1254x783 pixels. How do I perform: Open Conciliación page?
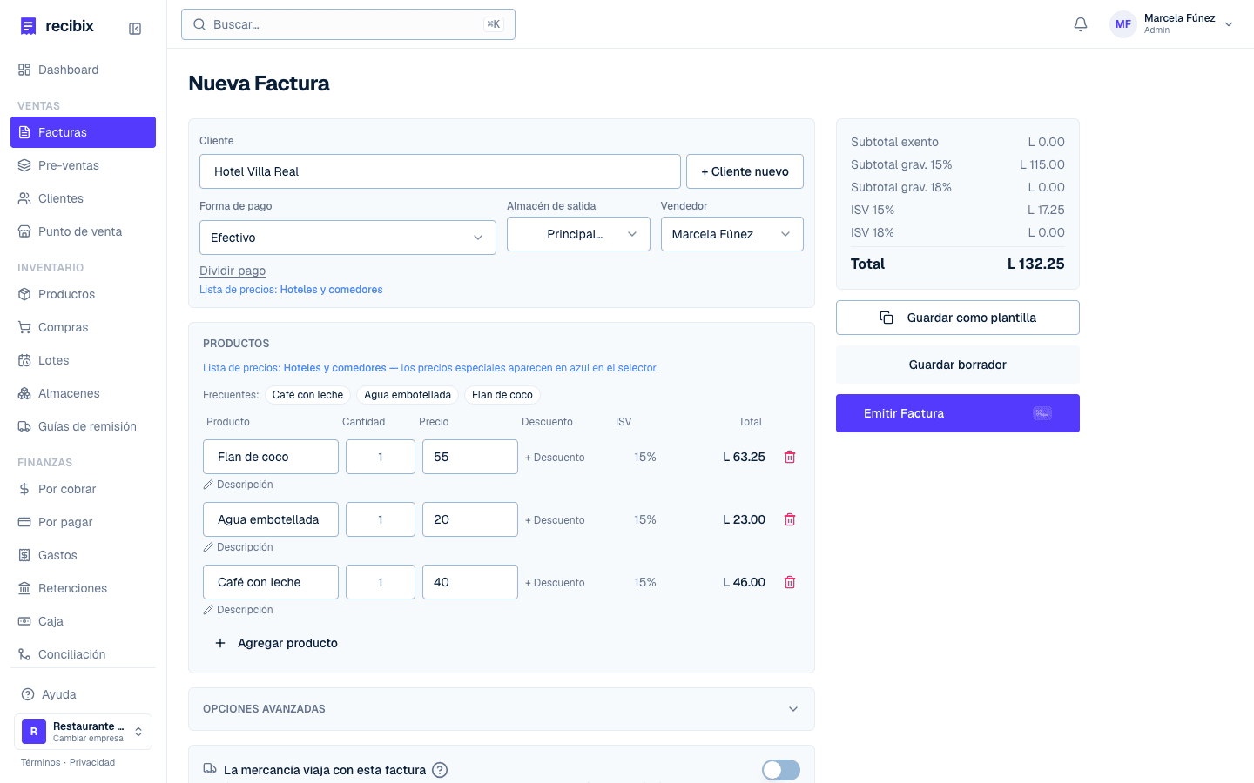click(x=83, y=654)
